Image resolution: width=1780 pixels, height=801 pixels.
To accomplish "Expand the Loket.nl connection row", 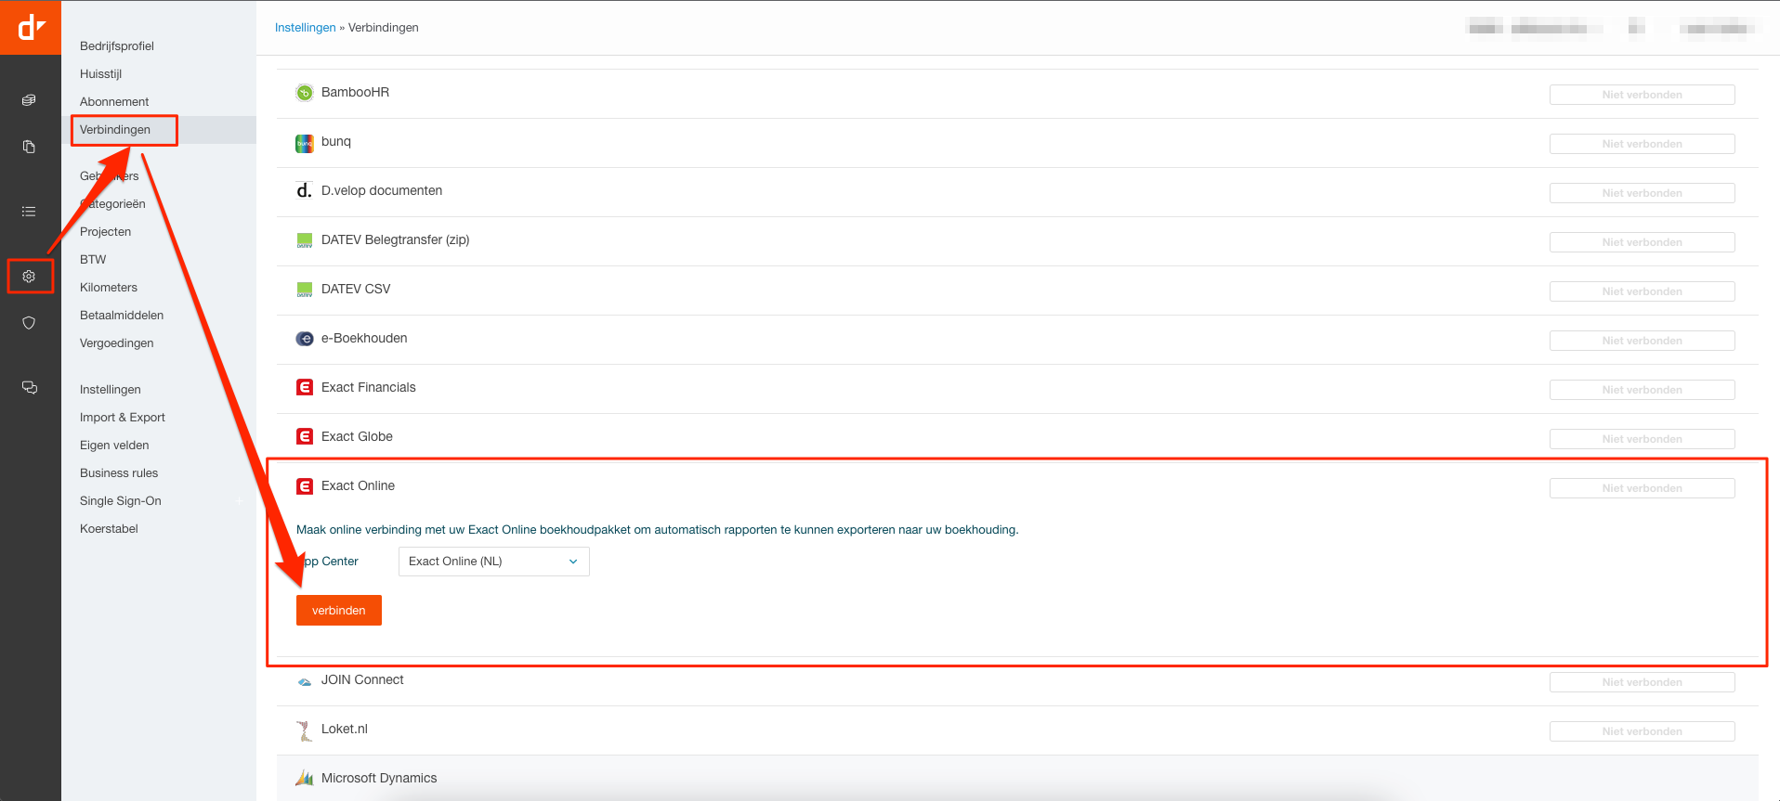I will pyautogui.click(x=1017, y=730).
